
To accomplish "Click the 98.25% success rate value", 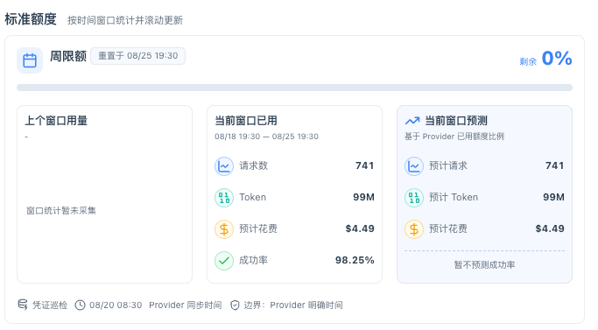I will click(x=355, y=260).
